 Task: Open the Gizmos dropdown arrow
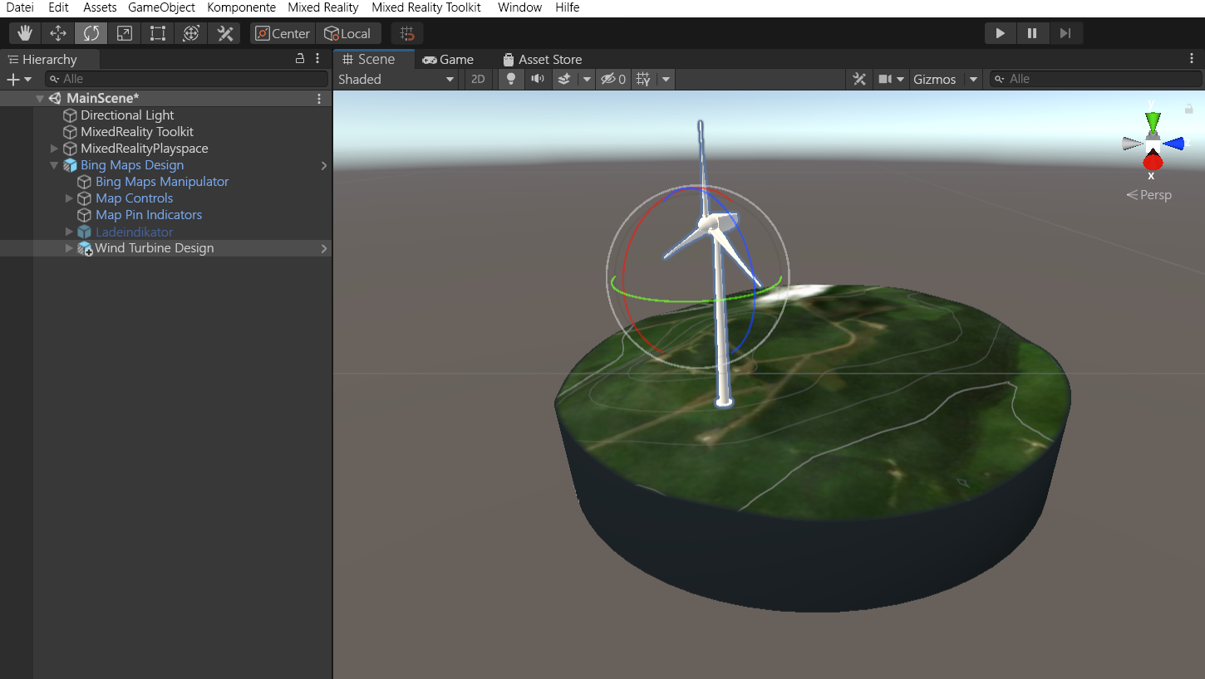(x=973, y=80)
